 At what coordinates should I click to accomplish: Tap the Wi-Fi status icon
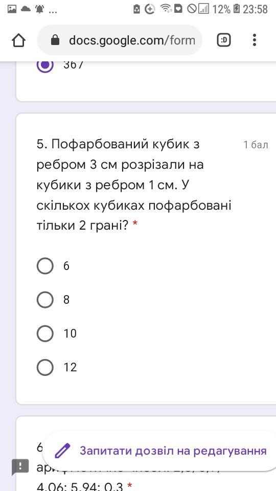(x=165, y=9)
